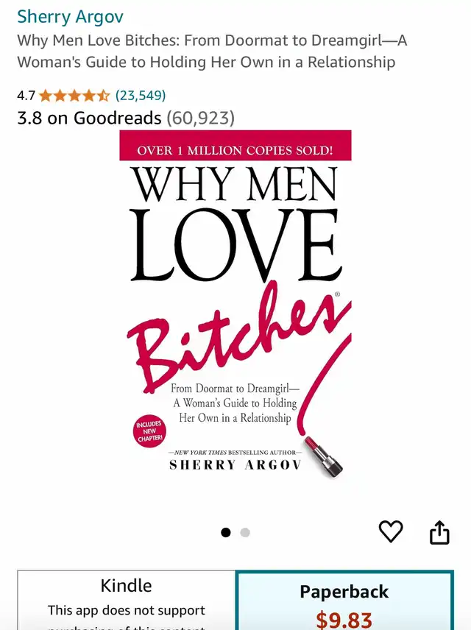Tap the Over 1 Million Copies Sold banner

(235, 146)
